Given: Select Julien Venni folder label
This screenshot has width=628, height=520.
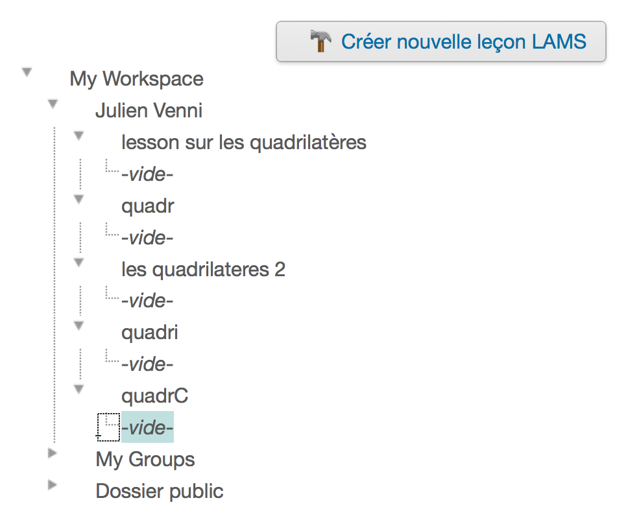Looking at the screenshot, I should click(149, 110).
